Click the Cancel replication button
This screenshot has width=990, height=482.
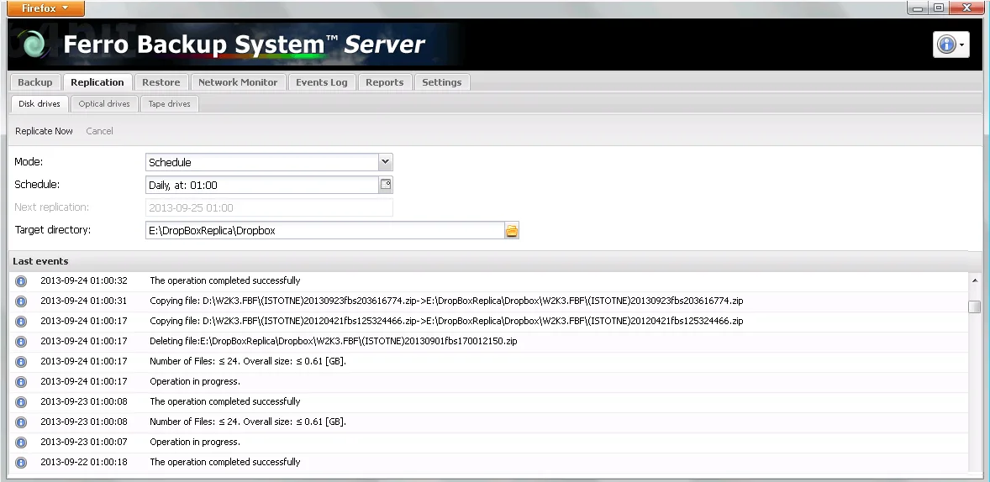[x=100, y=131]
